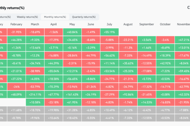The height and width of the screenshot is (126, 190).
Task: Select the Monthly returns(%) tab
Action: pos(55,17)
